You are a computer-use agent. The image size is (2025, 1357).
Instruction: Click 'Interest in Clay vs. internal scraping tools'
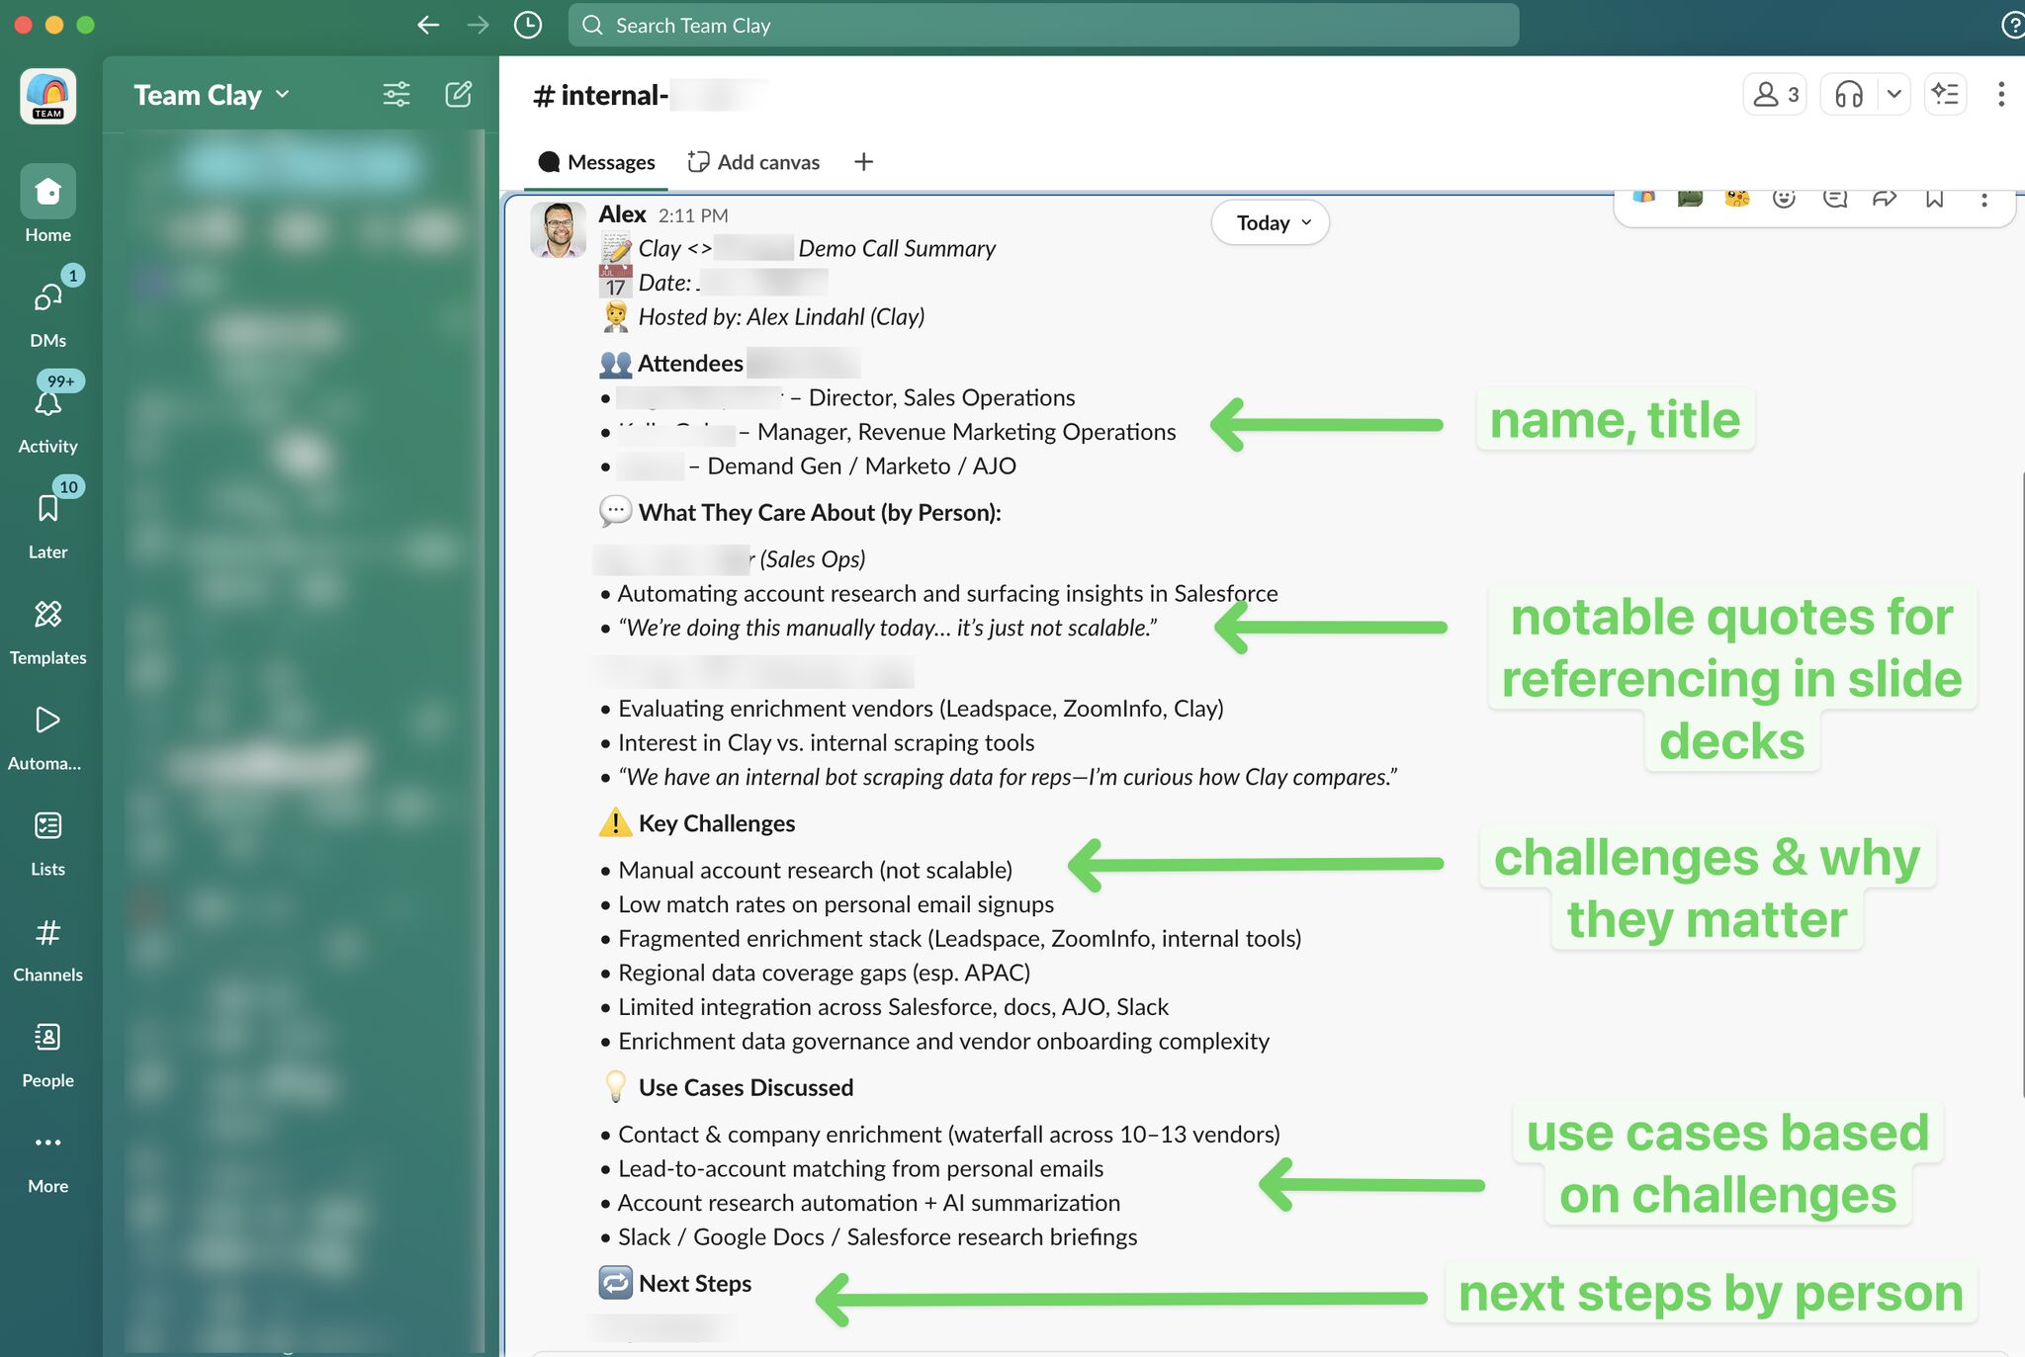point(826,743)
